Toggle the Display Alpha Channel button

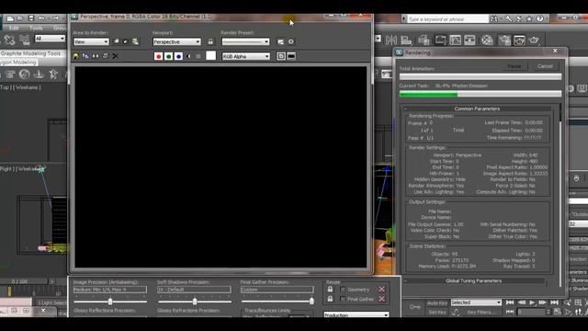tap(188, 56)
